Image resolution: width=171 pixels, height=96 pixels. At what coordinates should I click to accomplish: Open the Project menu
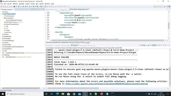point(33,4)
